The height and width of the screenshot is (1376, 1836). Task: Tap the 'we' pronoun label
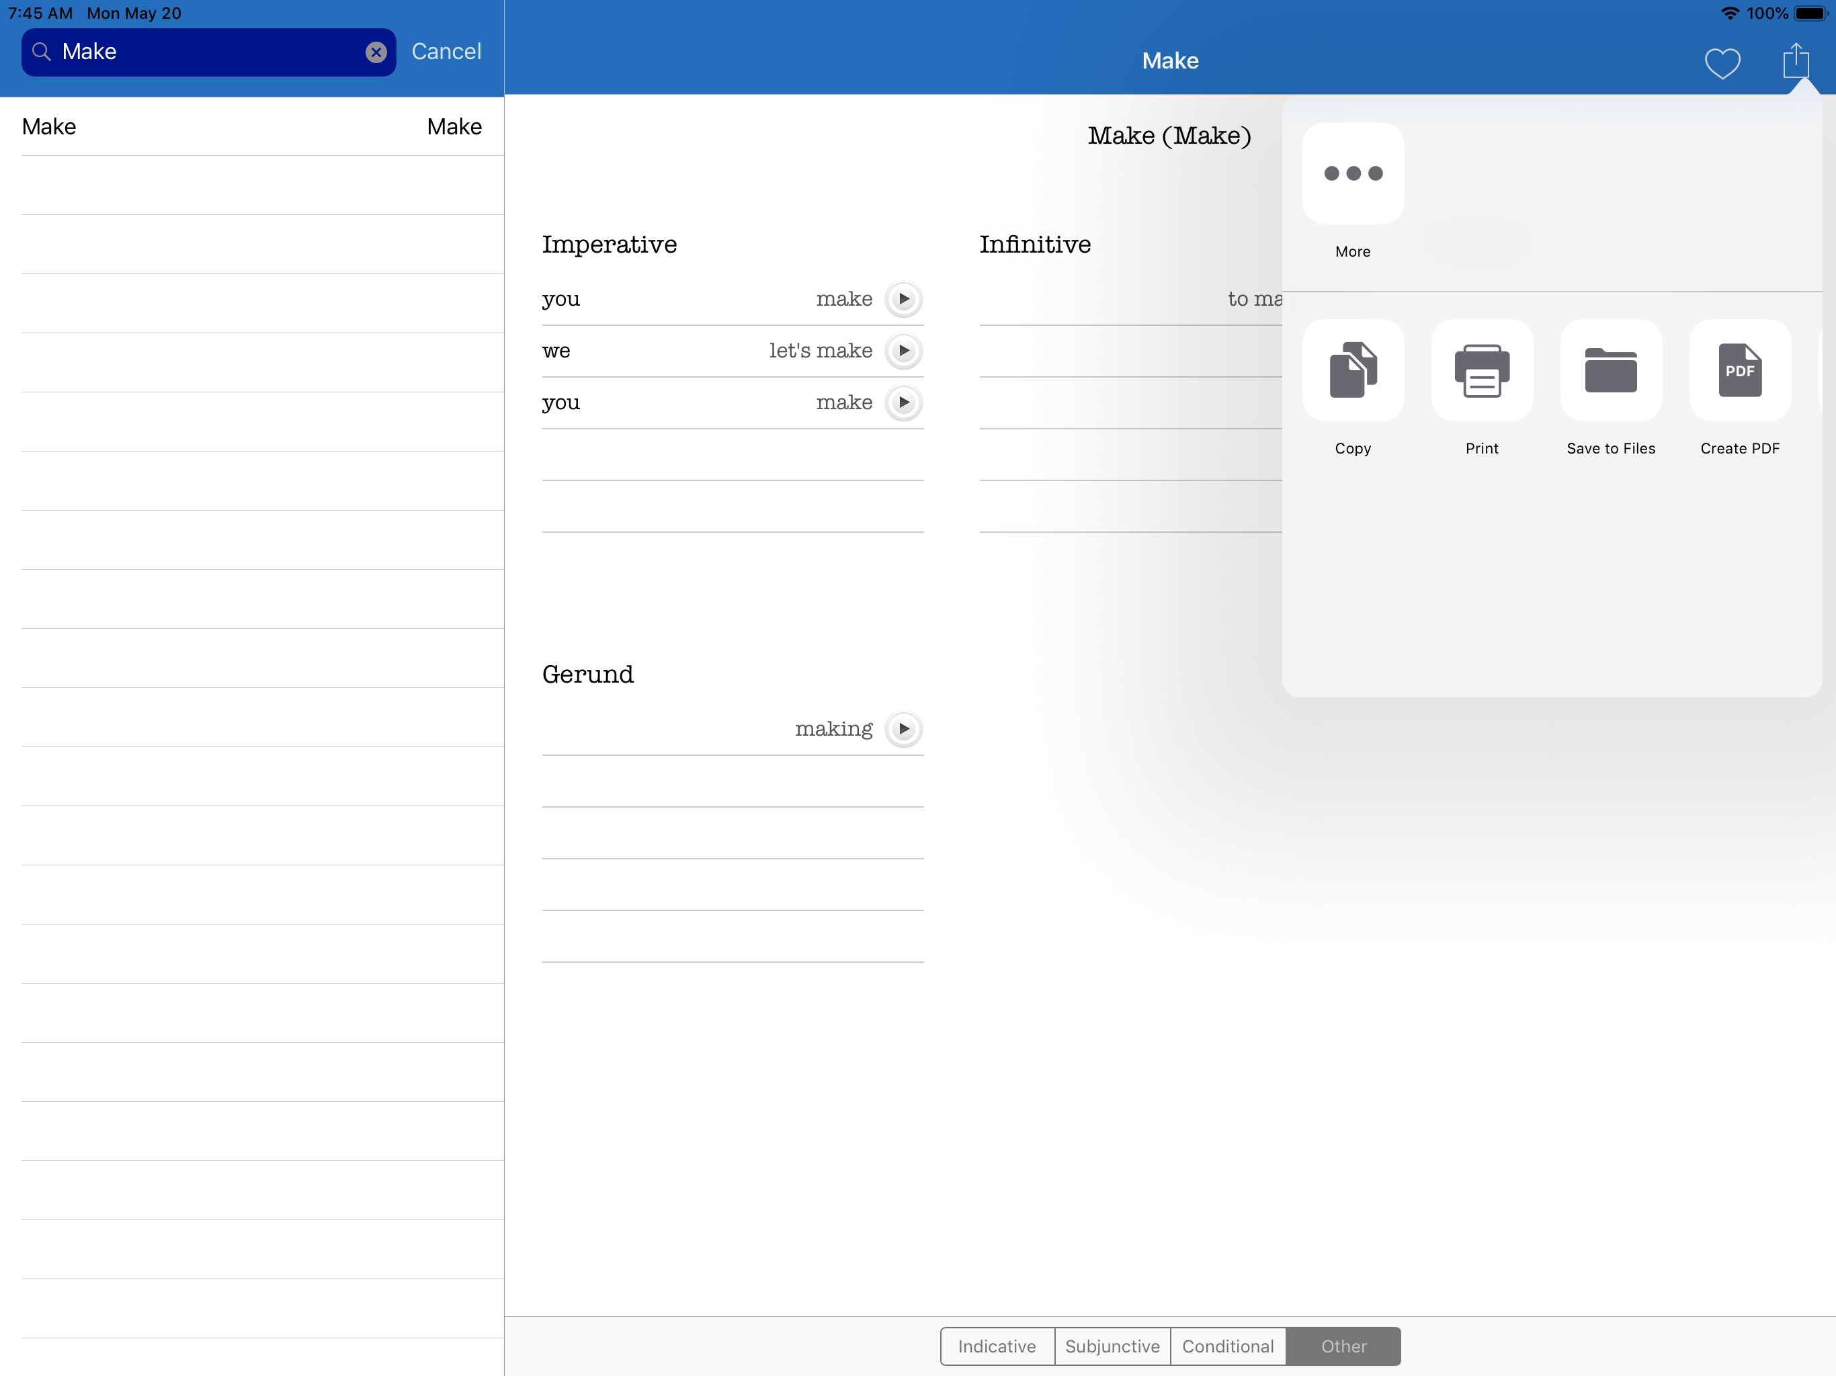(x=555, y=351)
